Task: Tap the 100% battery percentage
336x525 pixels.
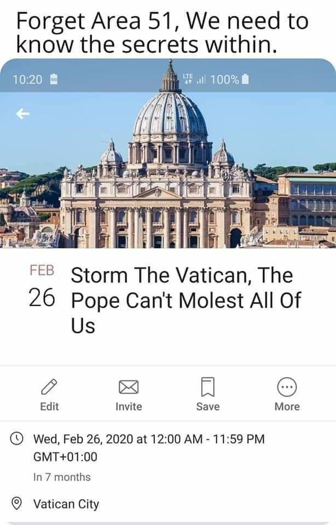Action: (x=224, y=79)
